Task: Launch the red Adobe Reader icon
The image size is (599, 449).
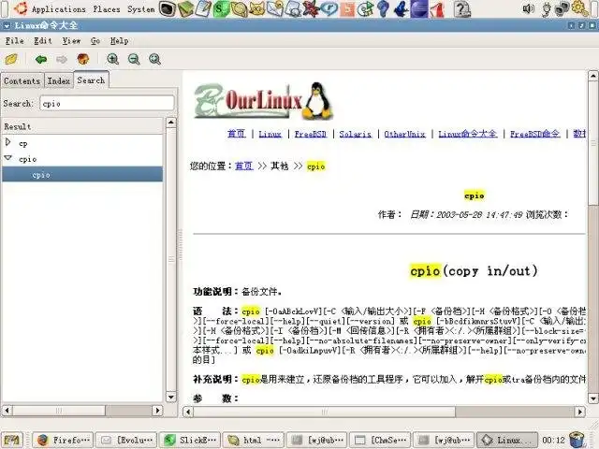Action: 437,9
